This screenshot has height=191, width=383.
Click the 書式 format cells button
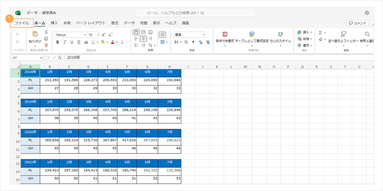tap(305, 45)
